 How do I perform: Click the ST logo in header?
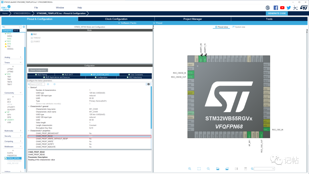pos(304,8)
